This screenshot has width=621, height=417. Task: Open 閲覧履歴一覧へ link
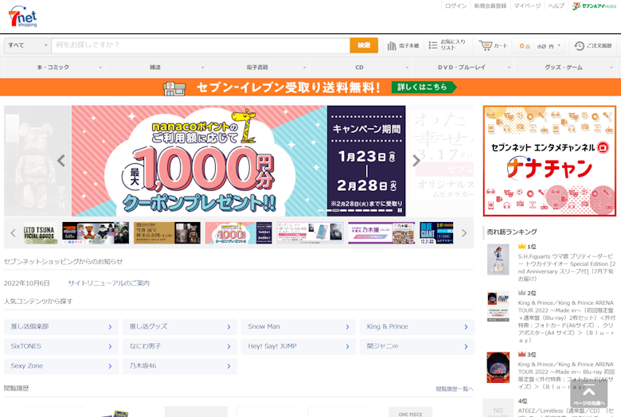455,389
